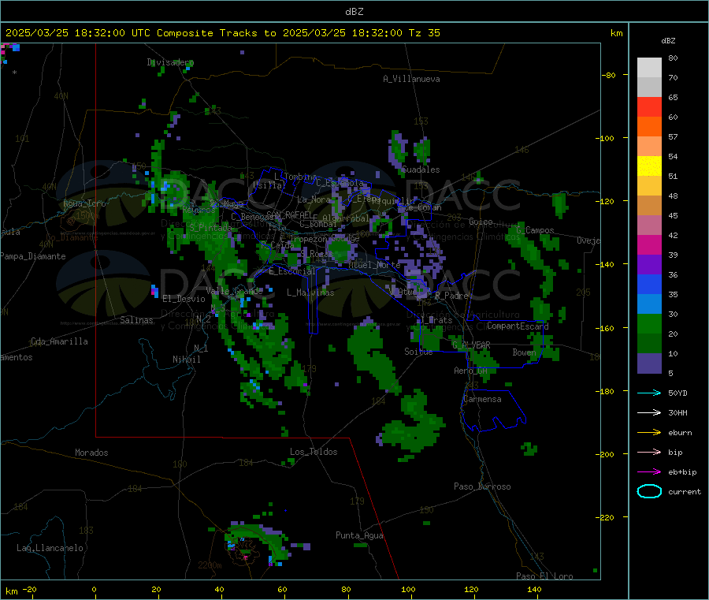The image size is (709, 600).
Task: Select the 51–54 dBZ yellow color swatch
Action: click(x=649, y=166)
